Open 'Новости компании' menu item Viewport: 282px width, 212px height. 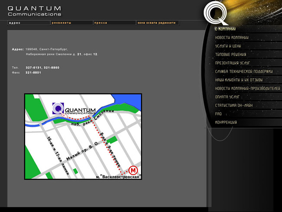(232, 38)
